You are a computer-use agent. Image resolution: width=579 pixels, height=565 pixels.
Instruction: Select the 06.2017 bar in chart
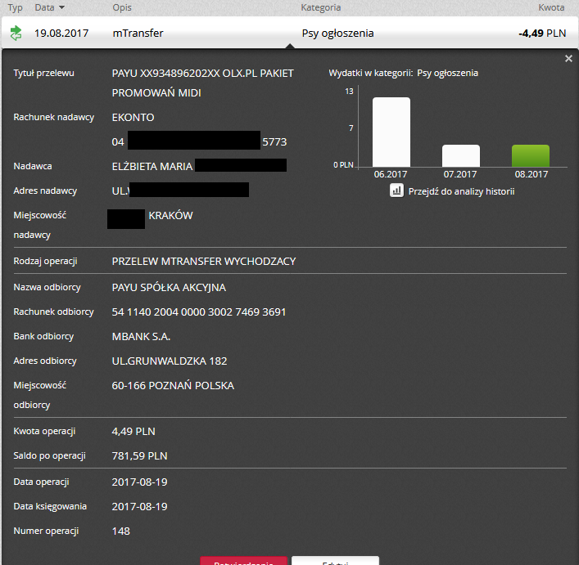click(391, 131)
